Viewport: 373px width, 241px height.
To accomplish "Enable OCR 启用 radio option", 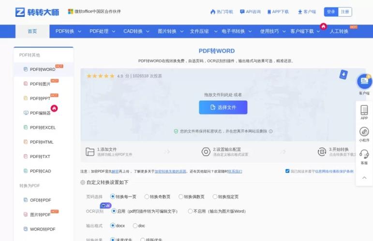I will pyautogui.click(x=114, y=211).
